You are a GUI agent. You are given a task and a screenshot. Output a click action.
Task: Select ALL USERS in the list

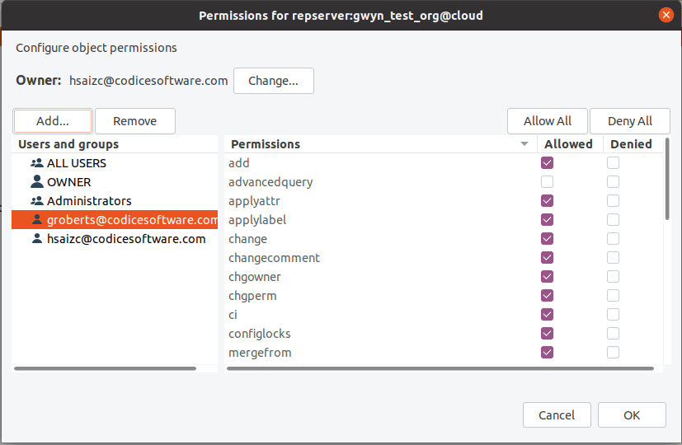pyautogui.click(x=115, y=163)
